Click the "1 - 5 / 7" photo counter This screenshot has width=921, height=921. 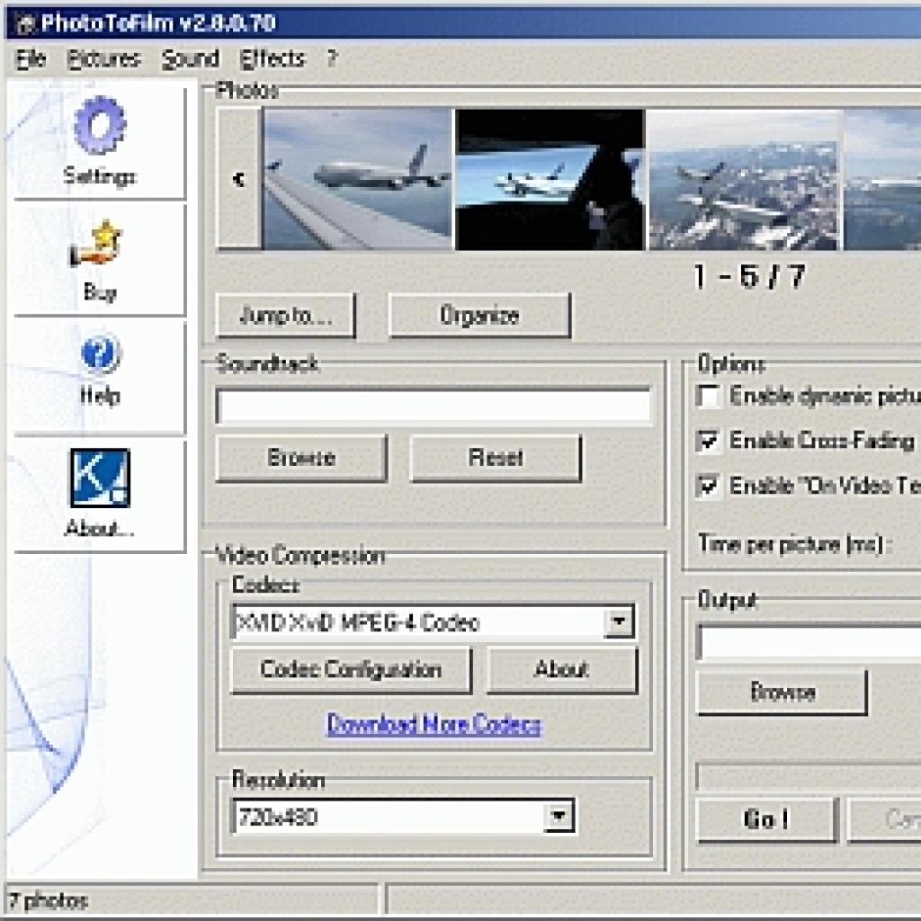(749, 276)
